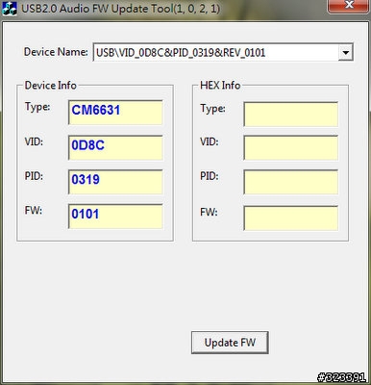Viewport: 371px width, 385px height.
Task: Click the empty HEX Info PID field
Action: [x=291, y=182]
